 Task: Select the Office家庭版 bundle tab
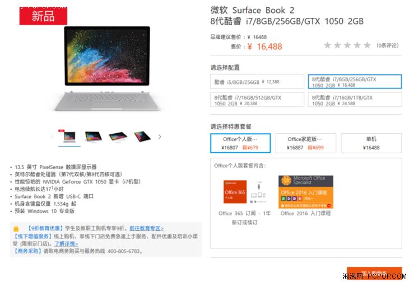(x=306, y=143)
